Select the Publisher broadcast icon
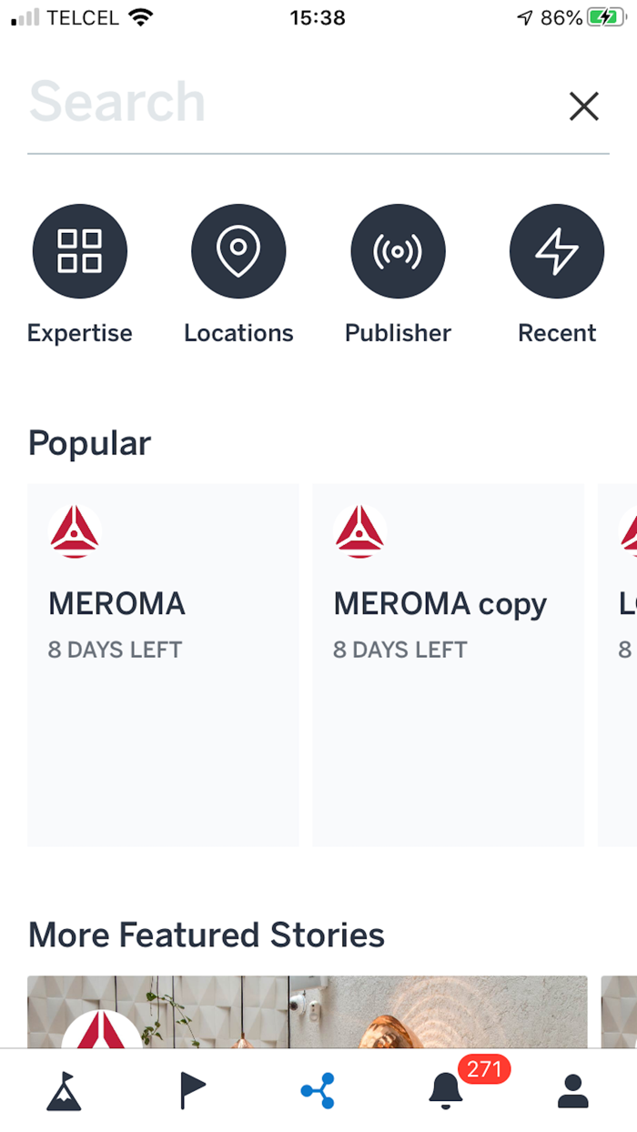Screen dimensions: 637x1132 (398, 252)
